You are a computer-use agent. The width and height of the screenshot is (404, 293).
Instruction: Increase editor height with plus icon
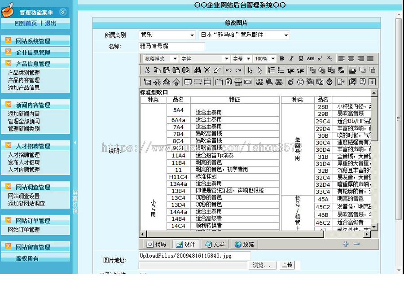coord(346,244)
